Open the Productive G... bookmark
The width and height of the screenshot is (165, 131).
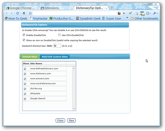pos(61,19)
